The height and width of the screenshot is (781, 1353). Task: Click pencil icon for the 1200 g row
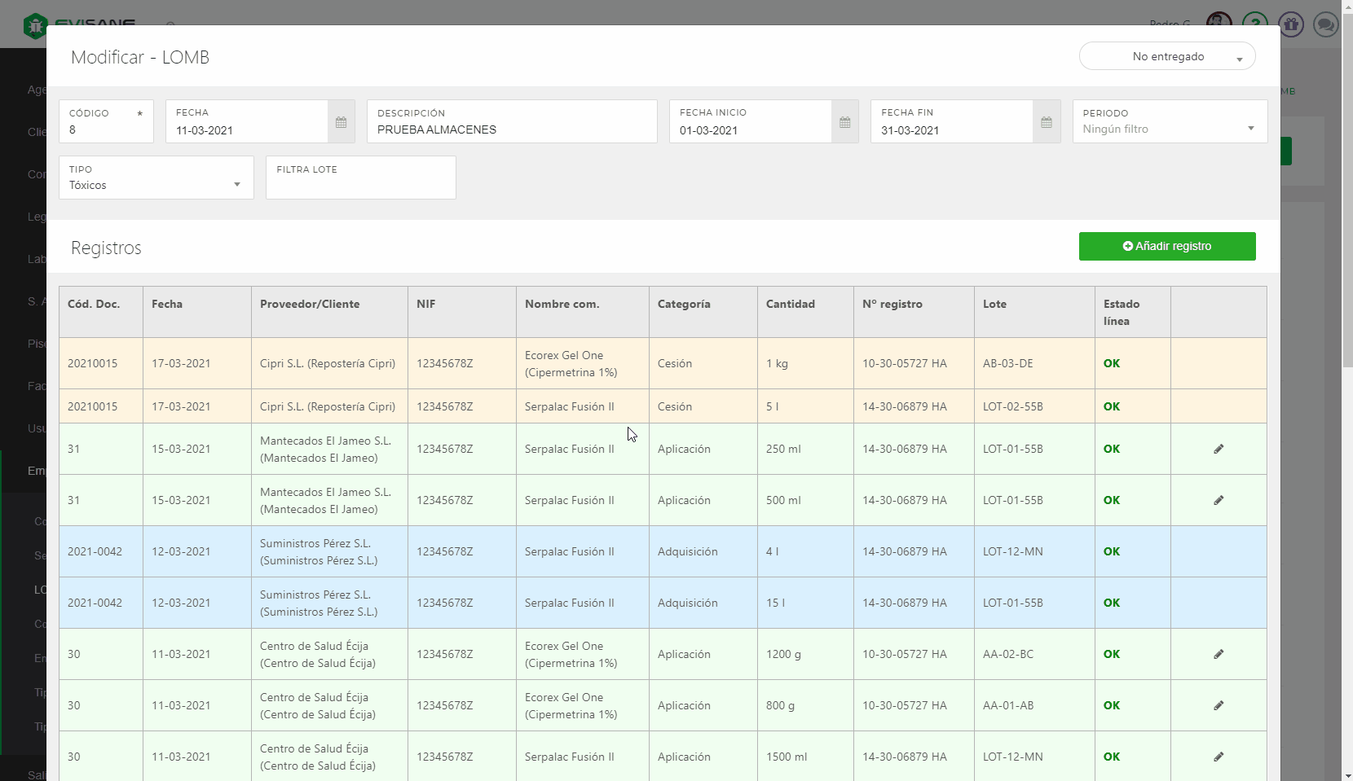[1218, 654]
